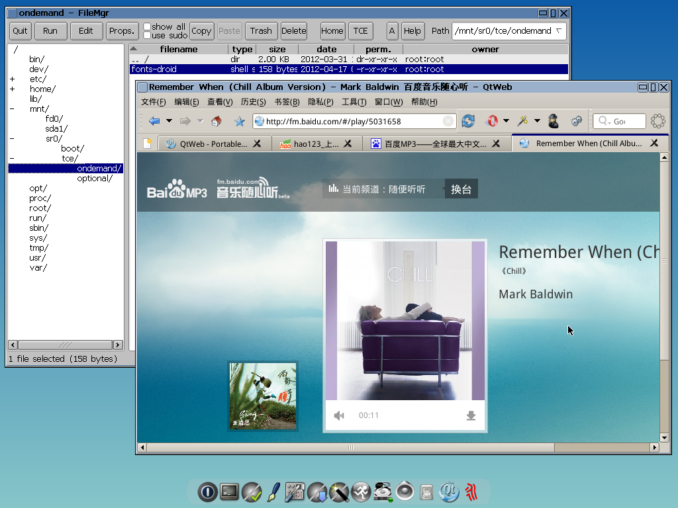Enable the 'show all' checkbox in FileMgr
The height and width of the screenshot is (508, 678).
147,26
